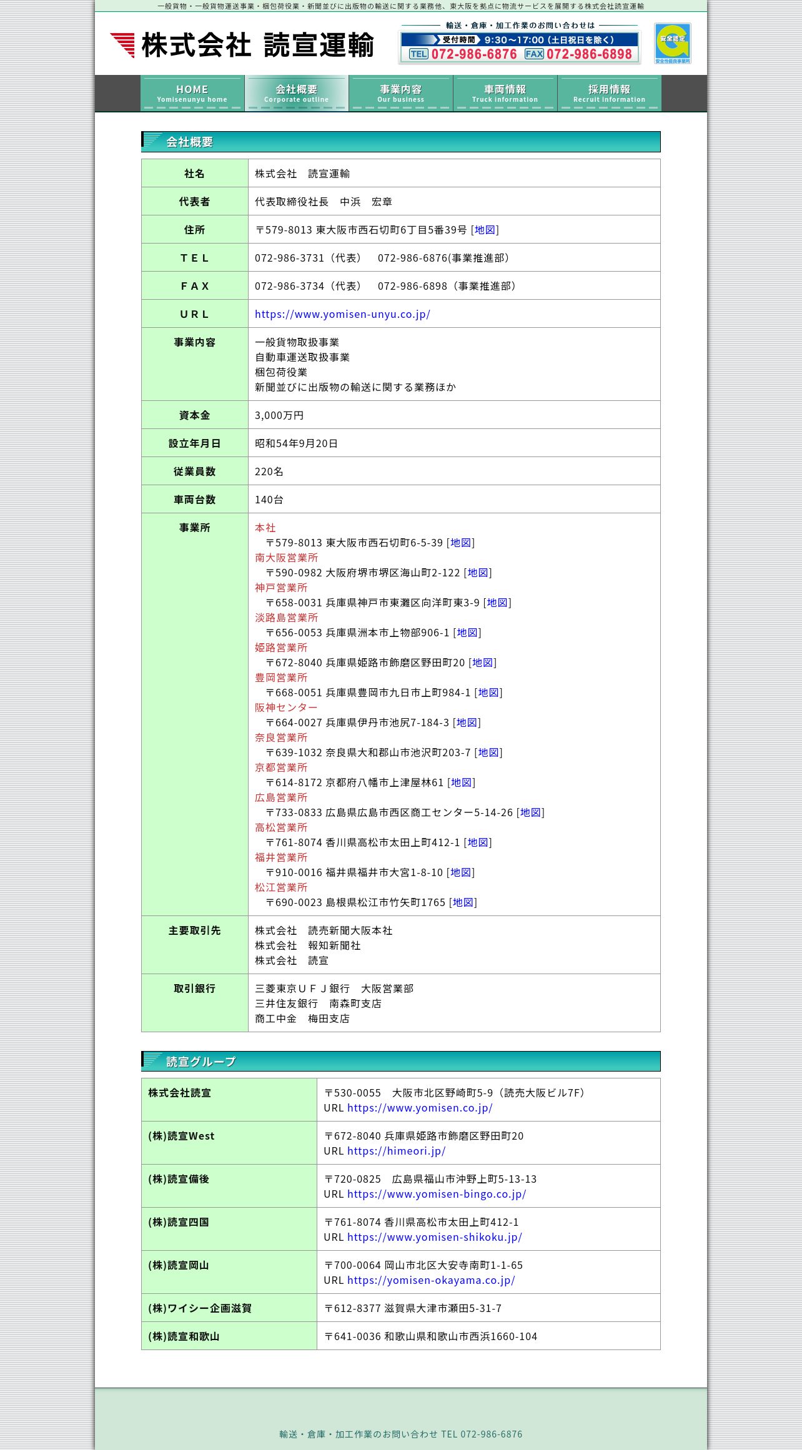This screenshot has width=802, height=1450.
Task: Click the footer inquiry TEL 072-986-6876 text
Action: pyautogui.click(x=400, y=1434)
